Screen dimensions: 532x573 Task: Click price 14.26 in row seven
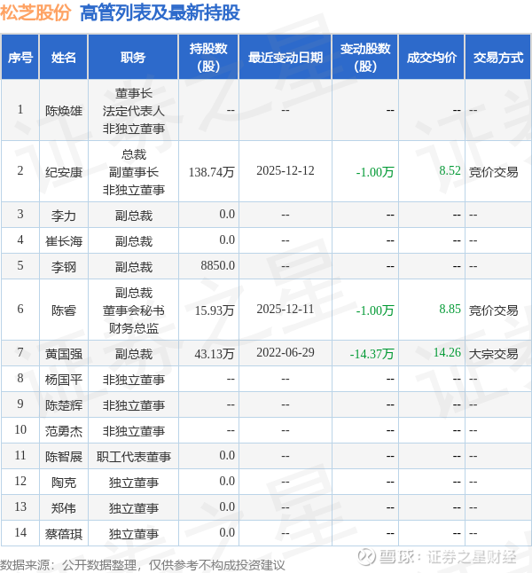pos(447,353)
